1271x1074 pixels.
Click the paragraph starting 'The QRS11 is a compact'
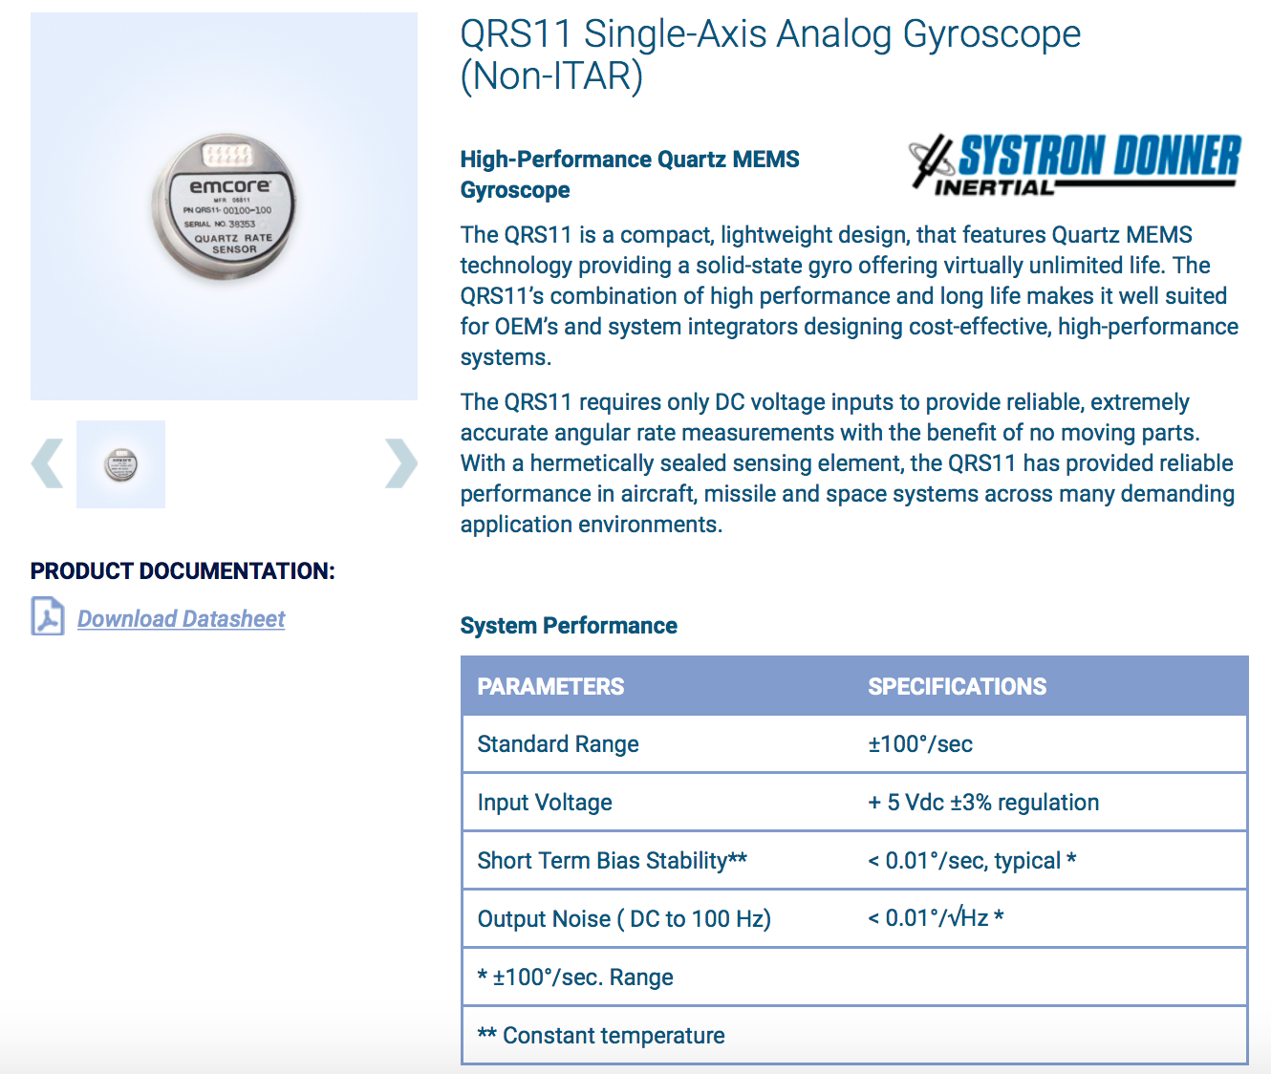coord(850,296)
